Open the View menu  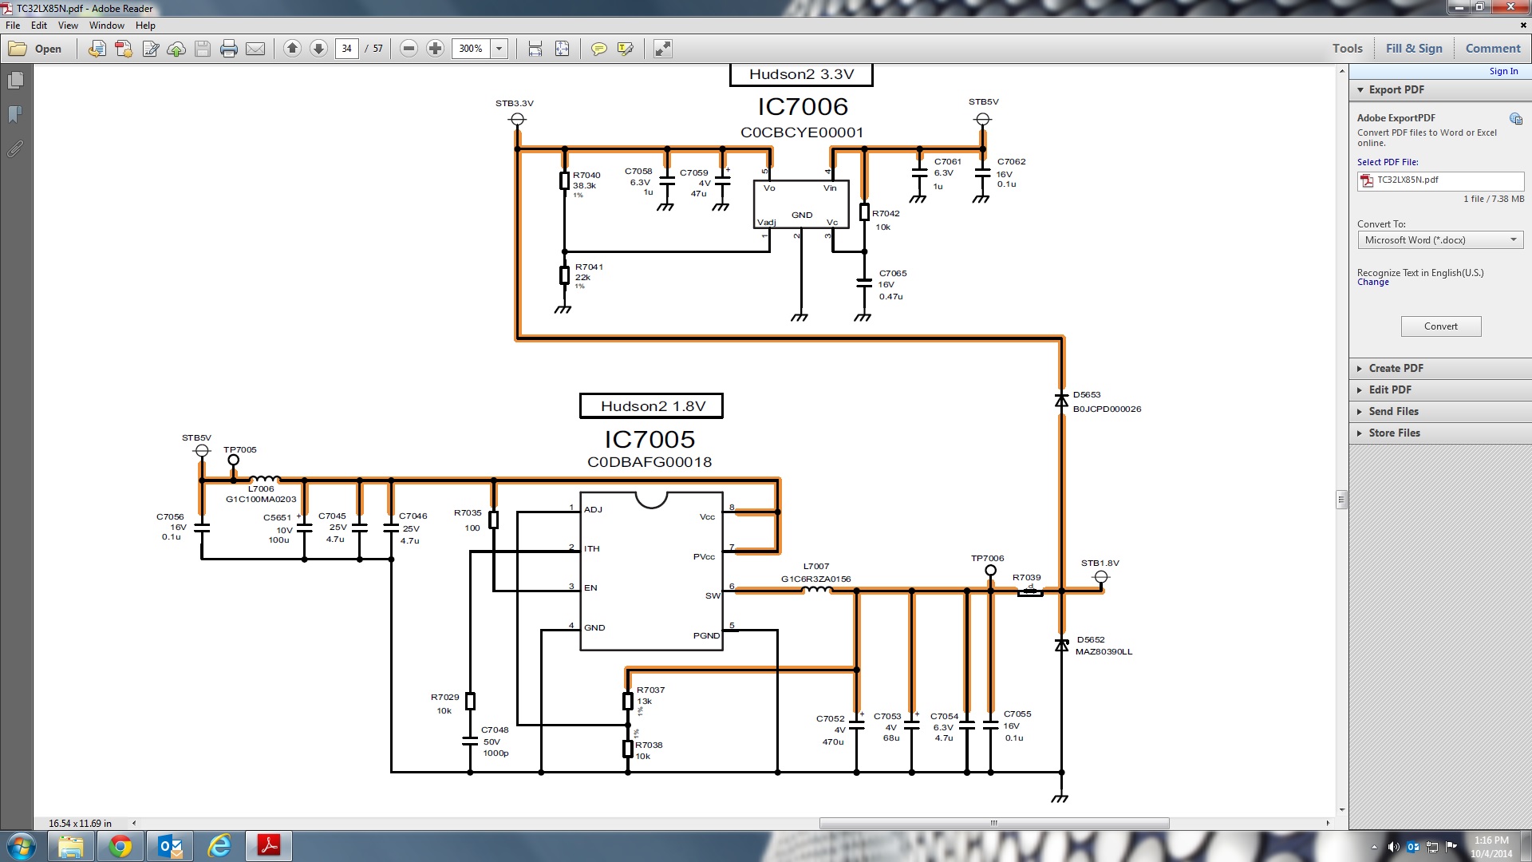(68, 26)
